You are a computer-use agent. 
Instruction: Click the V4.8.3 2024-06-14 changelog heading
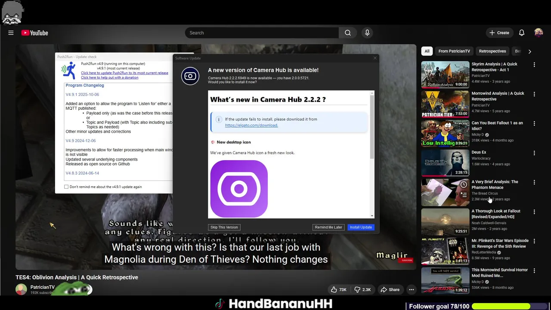(82, 173)
